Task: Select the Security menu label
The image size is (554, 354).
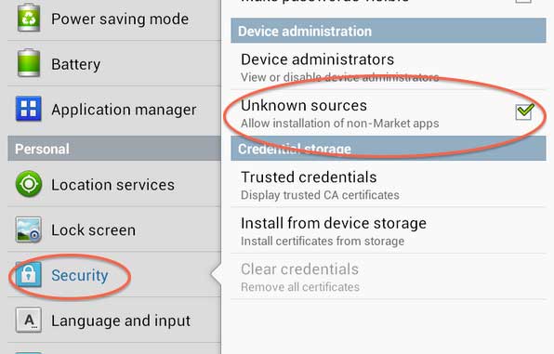Action: [80, 276]
